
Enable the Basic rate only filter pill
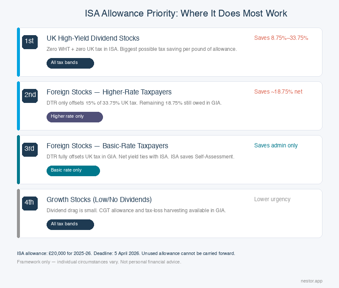click(x=73, y=171)
